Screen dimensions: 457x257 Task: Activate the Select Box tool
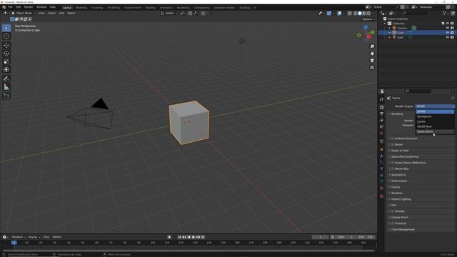click(x=6, y=28)
